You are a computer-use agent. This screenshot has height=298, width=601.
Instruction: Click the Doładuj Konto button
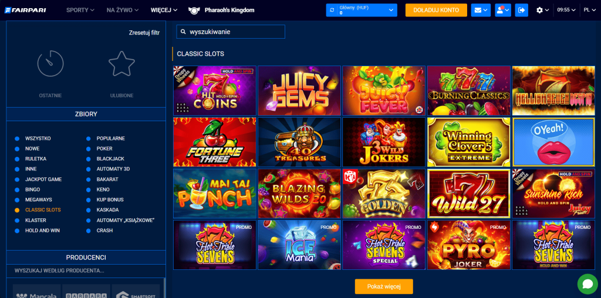(x=436, y=11)
